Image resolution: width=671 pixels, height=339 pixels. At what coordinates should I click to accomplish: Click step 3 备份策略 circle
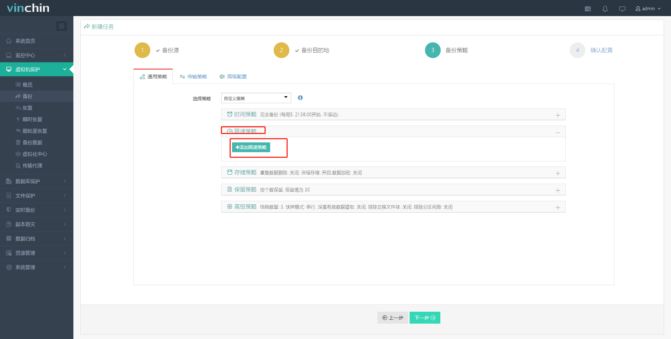[x=433, y=50]
